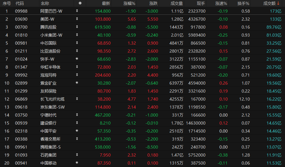Select stock name 香港交易所
The width and height of the screenshot is (285, 167).
tap(50, 139)
